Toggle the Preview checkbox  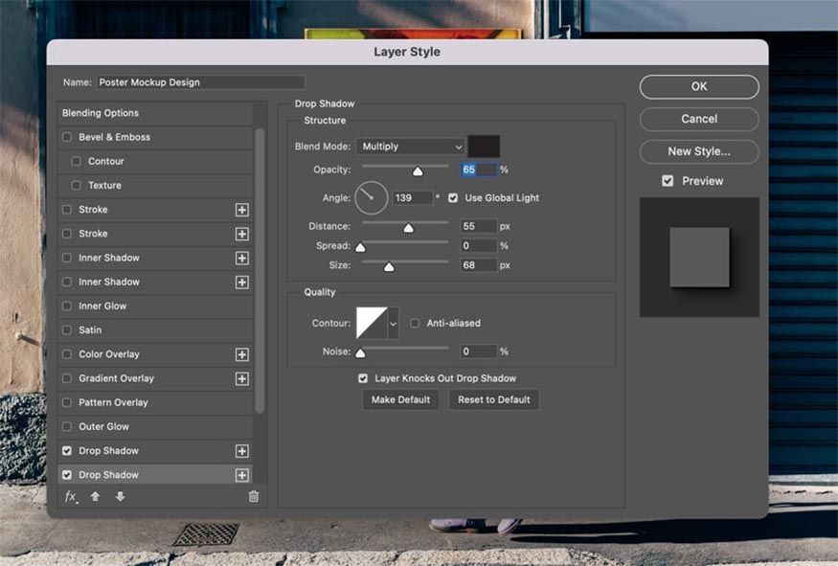tap(668, 181)
